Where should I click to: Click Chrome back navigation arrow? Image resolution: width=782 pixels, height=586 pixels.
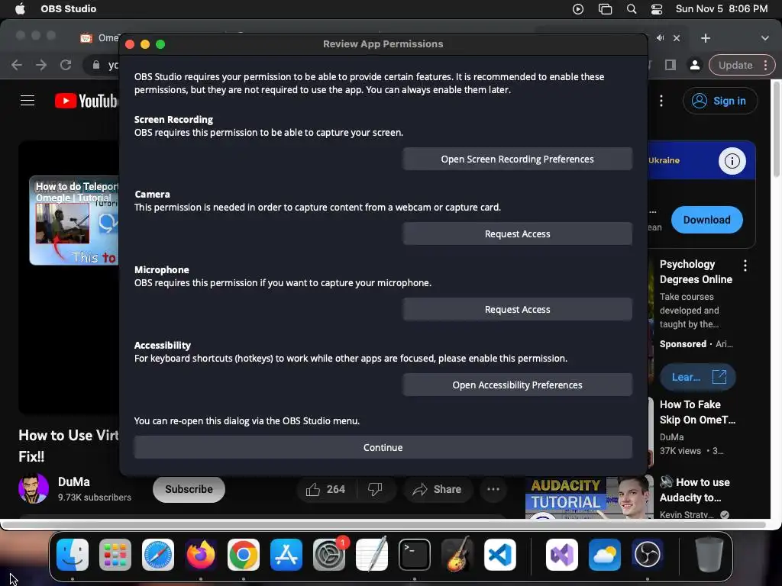pos(17,65)
